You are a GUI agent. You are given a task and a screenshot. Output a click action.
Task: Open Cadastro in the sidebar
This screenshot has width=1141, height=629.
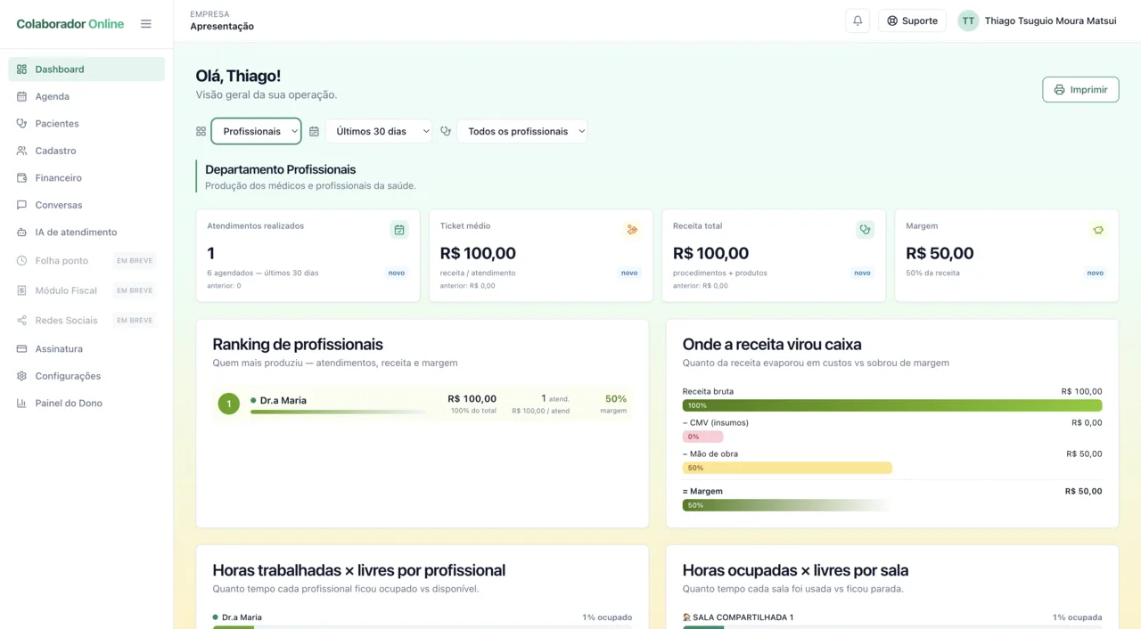(86, 151)
